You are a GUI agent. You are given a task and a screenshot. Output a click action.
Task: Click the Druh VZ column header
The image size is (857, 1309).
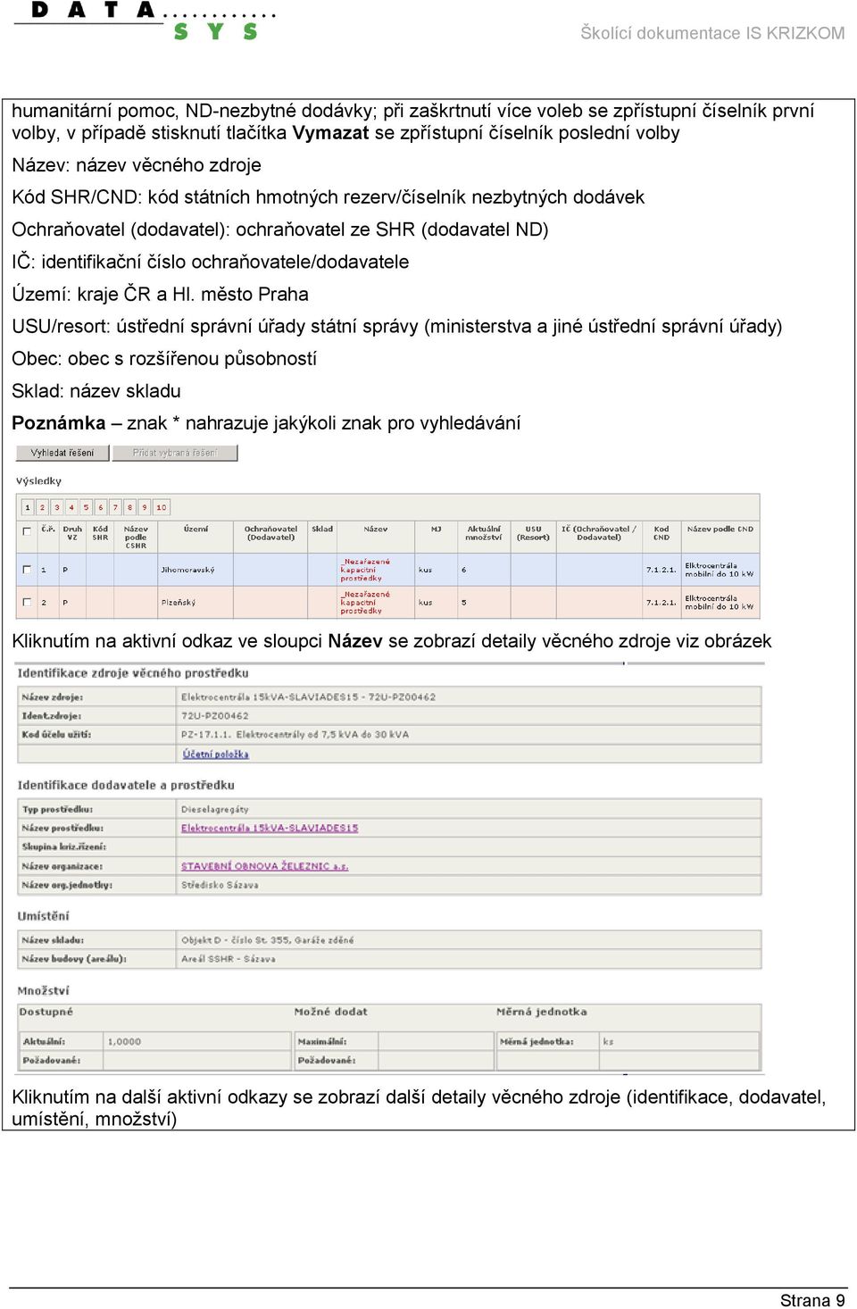pos(72,533)
